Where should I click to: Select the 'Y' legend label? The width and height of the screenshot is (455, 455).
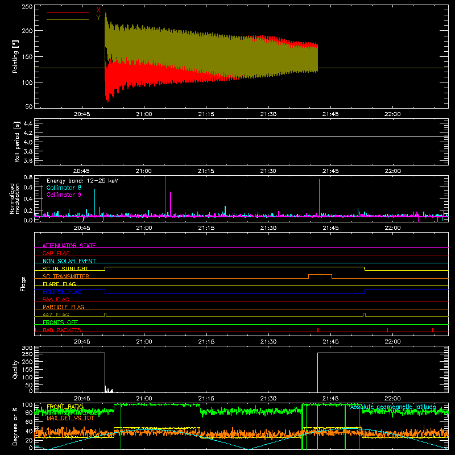click(x=98, y=18)
